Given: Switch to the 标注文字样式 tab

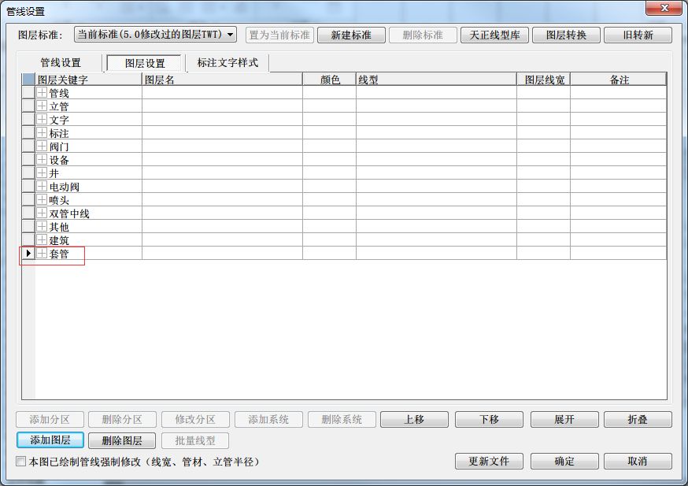Looking at the screenshot, I should 226,61.
